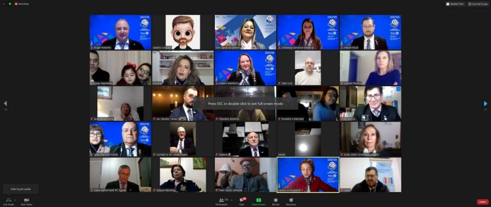This screenshot has width=491, height=207.
Task: Leave the meeting
Action: [x=482, y=202]
